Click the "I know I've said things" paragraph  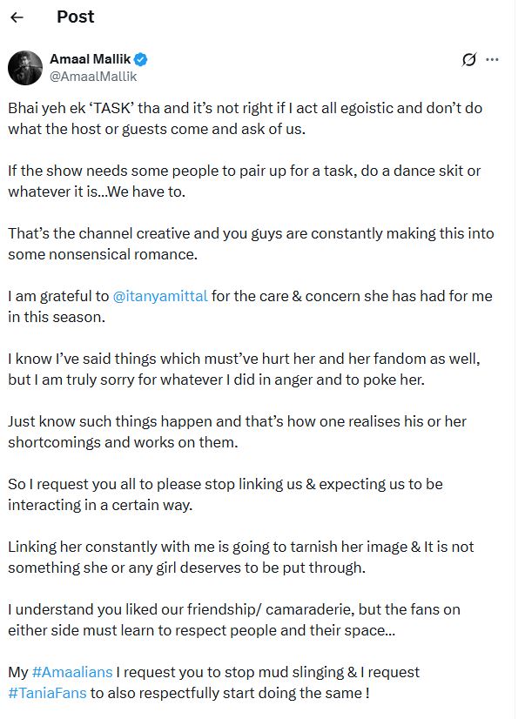[245, 369]
